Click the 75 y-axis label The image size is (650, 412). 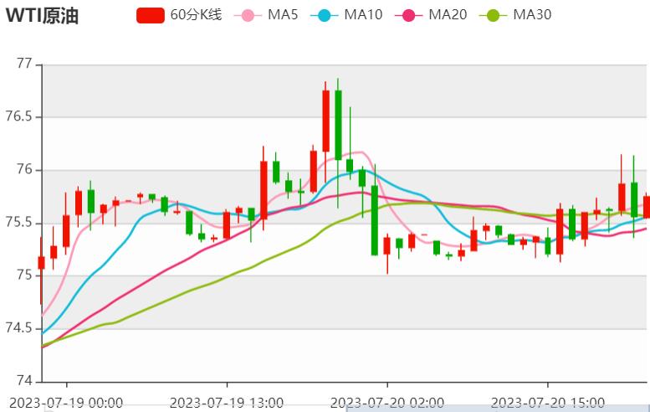[x=24, y=275]
